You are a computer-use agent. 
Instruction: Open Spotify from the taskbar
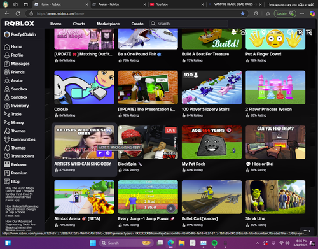[x=214, y=243]
